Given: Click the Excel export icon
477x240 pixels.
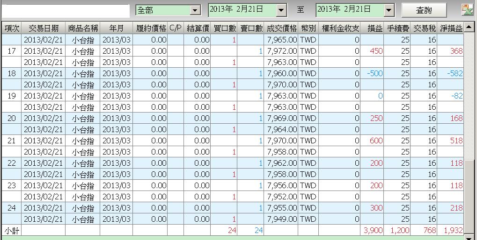Looking at the screenshot, I should pyautogui.click(x=467, y=10).
